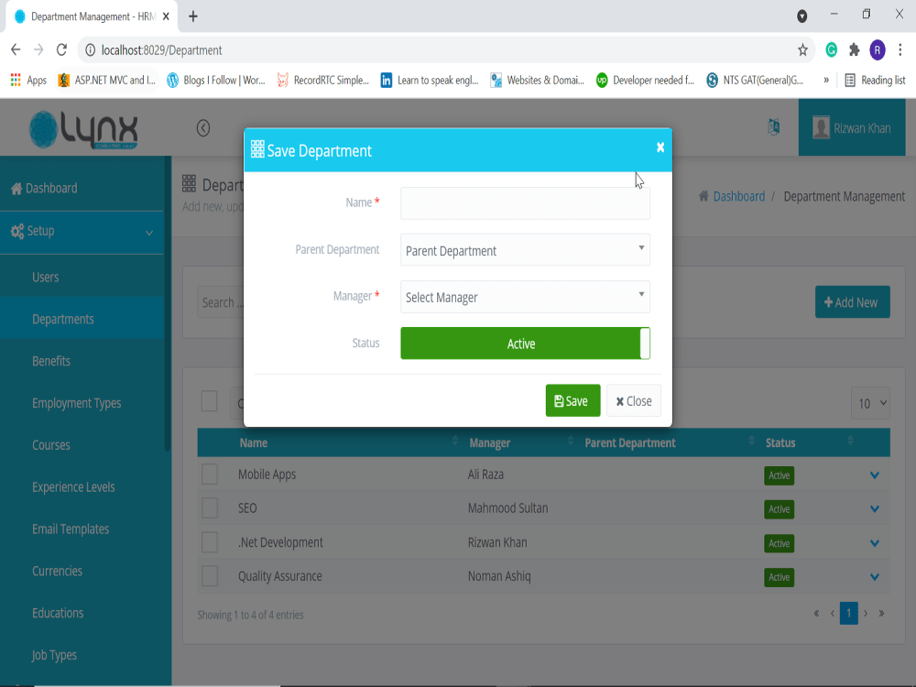
Task: Expand the Mobile Apps row actions chevron
Action: [875, 474]
